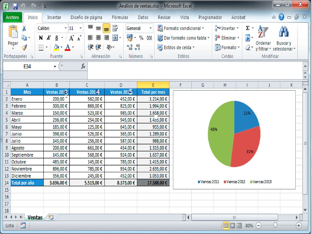Switch to Page Layout view in status bar

pos(232,225)
